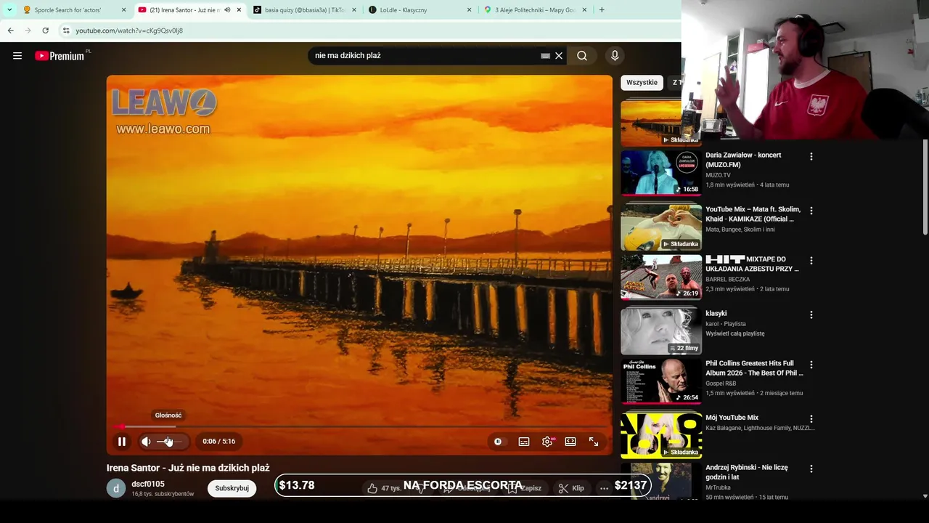Image resolution: width=929 pixels, height=523 pixels.
Task: Reload the page
Action: [45, 31]
